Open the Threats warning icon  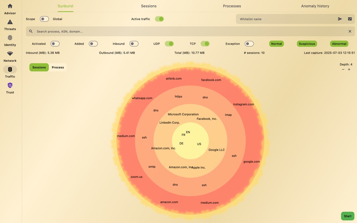click(x=10, y=22)
